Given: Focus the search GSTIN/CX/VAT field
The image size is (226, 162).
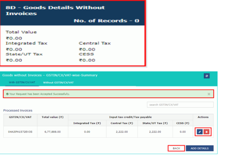Looking at the screenshot, I should point(180,104).
